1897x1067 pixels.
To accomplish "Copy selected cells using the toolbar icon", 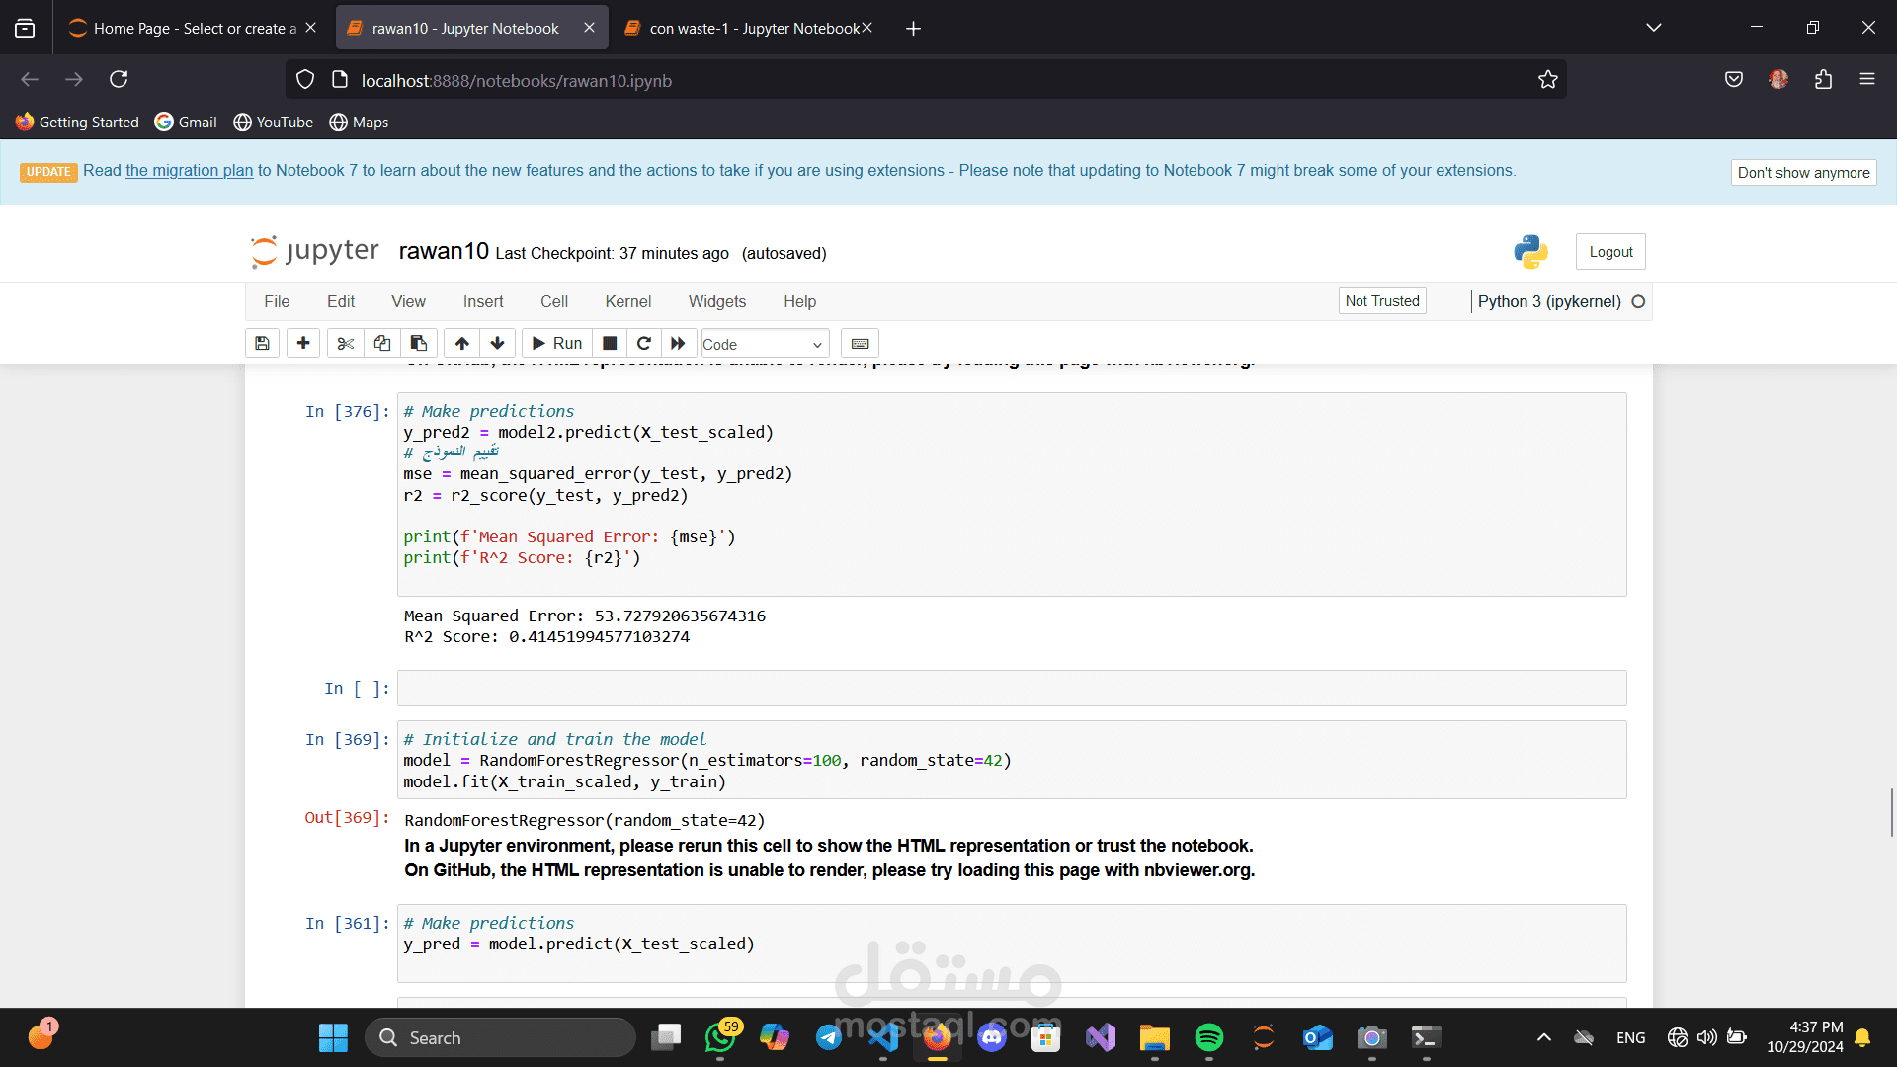I will [382, 343].
